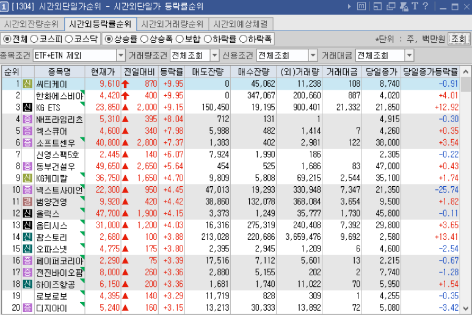Click the window layout icon in the title bar
472x315 pixels.
point(377,6)
